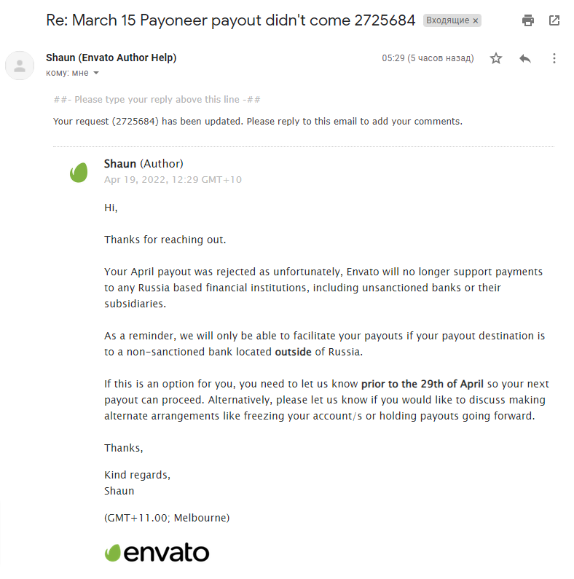
Task: Remove the 'Входящие' label with the x
Action: [476, 21]
